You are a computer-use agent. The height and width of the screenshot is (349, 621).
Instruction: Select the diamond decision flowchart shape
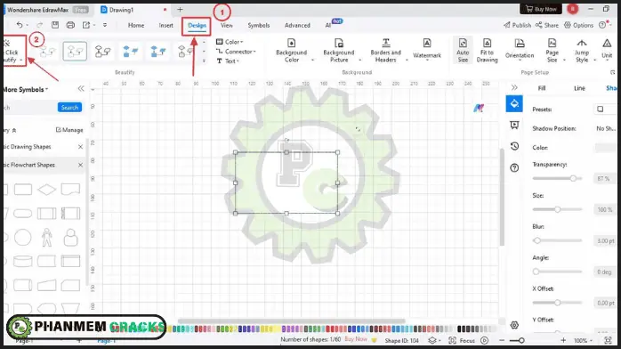tap(47, 190)
